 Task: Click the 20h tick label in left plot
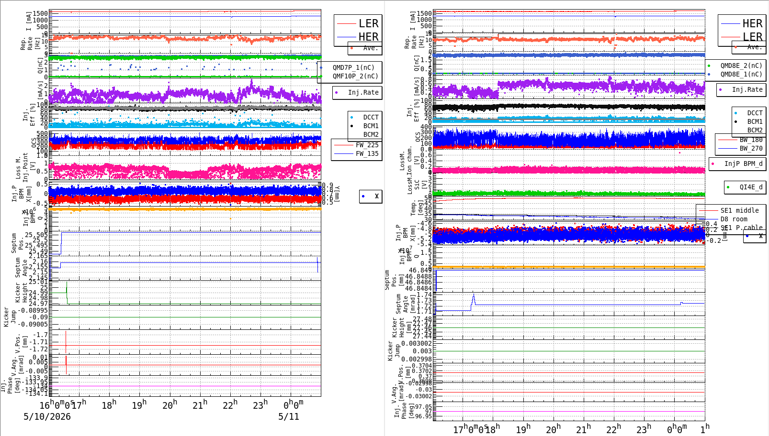coord(170,404)
